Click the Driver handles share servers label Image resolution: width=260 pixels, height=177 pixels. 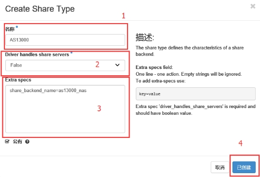click(x=37, y=54)
